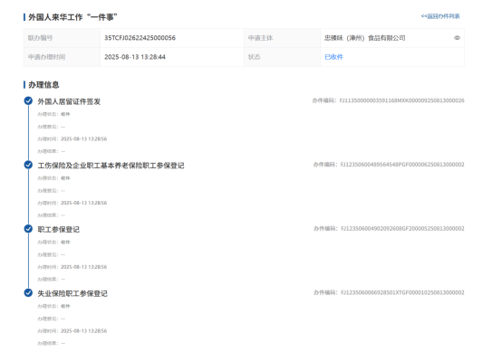This screenshot has height=352, width=502.
Task: Select the company name 忠臻味(漳州)食品有限公司
Action: (364, 38)
